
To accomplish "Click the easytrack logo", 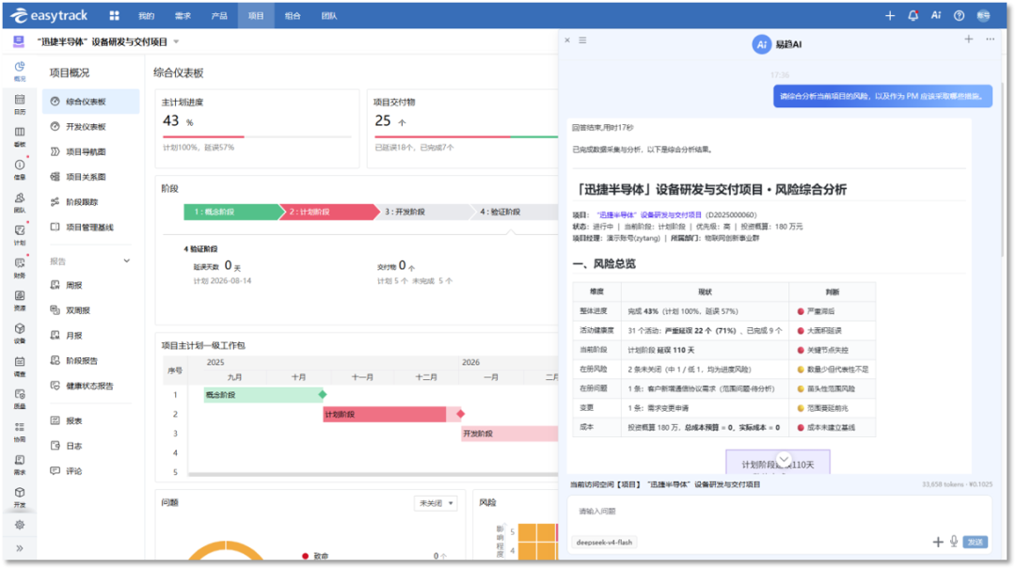I will (x=49, y=16).
